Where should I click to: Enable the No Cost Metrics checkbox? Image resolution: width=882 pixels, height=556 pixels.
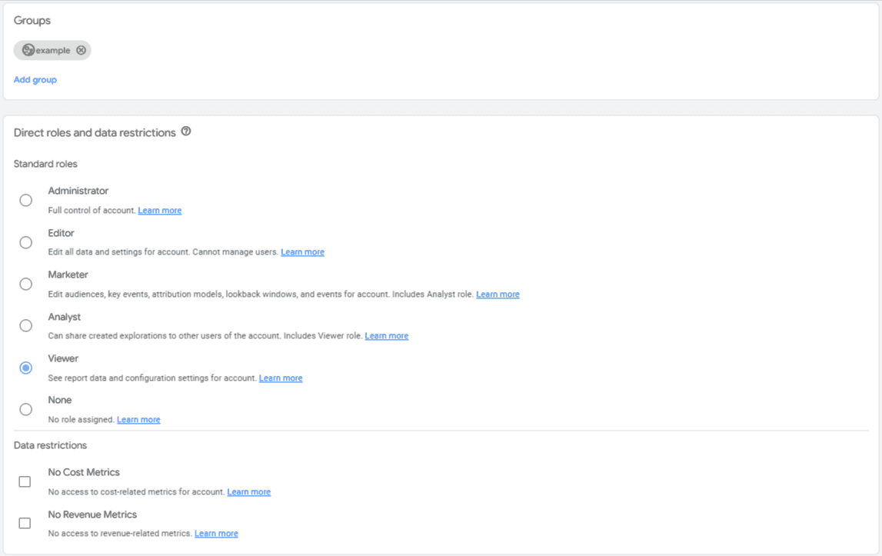[25, 482]
